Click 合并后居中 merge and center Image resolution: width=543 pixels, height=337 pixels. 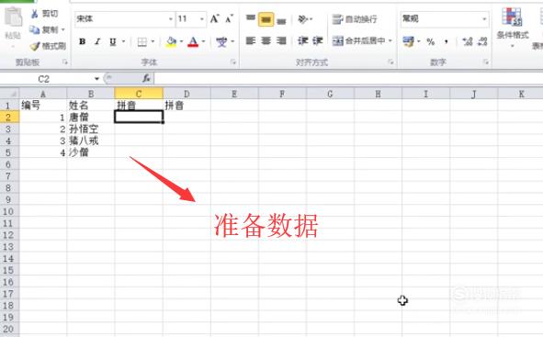point(358,40)
